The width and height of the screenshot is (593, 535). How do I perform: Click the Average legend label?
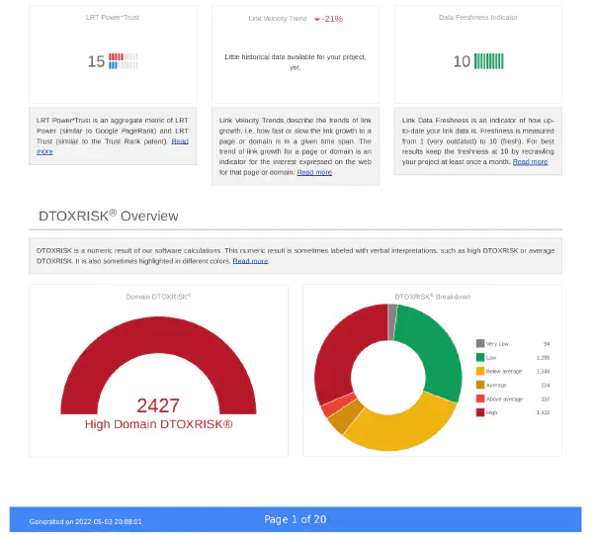(496, 385)
